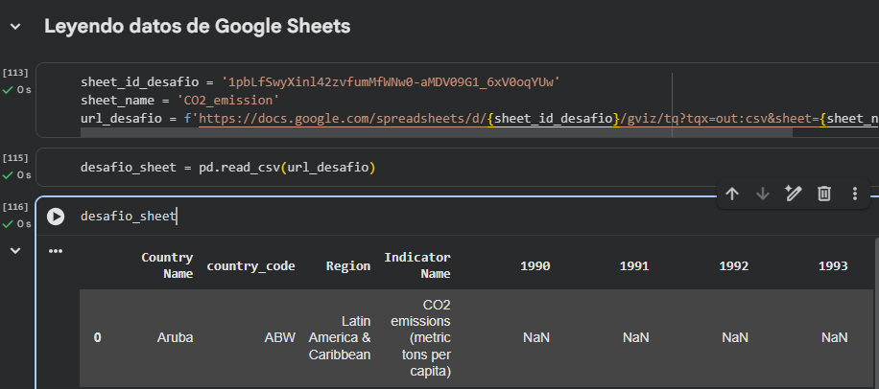Screen dimensions: 879x389
Task: Delete cell using trash icon
Action: pyautogui.click(x=823, y=194)
